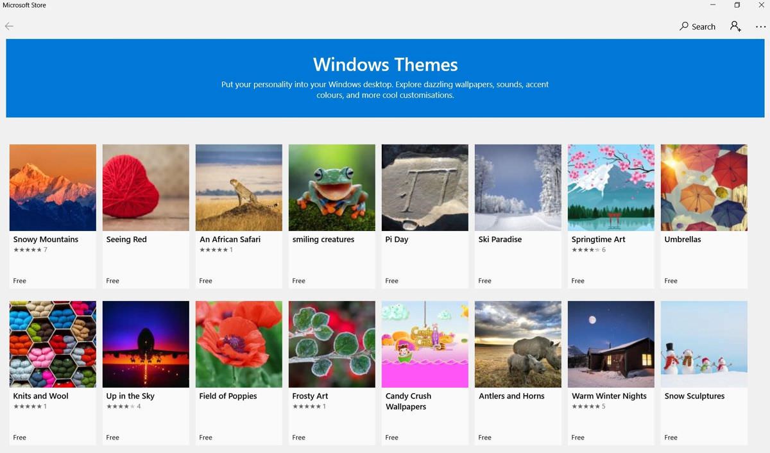The image size is (770, 453).
Task: Open Frosty Art leaves thumbnail
Action: click(x=332, y=344)
